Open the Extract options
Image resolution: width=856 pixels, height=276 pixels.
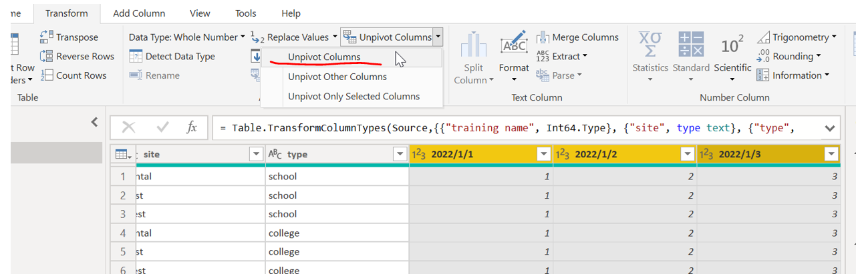(562, 57)
